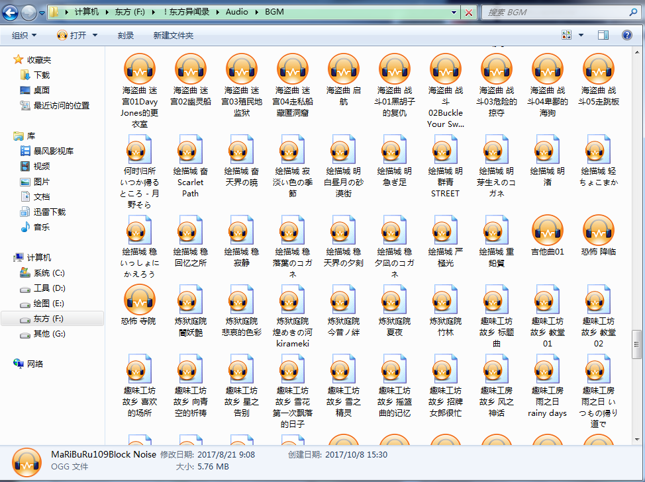Click BGM in the address path

[x=274, y=12]
